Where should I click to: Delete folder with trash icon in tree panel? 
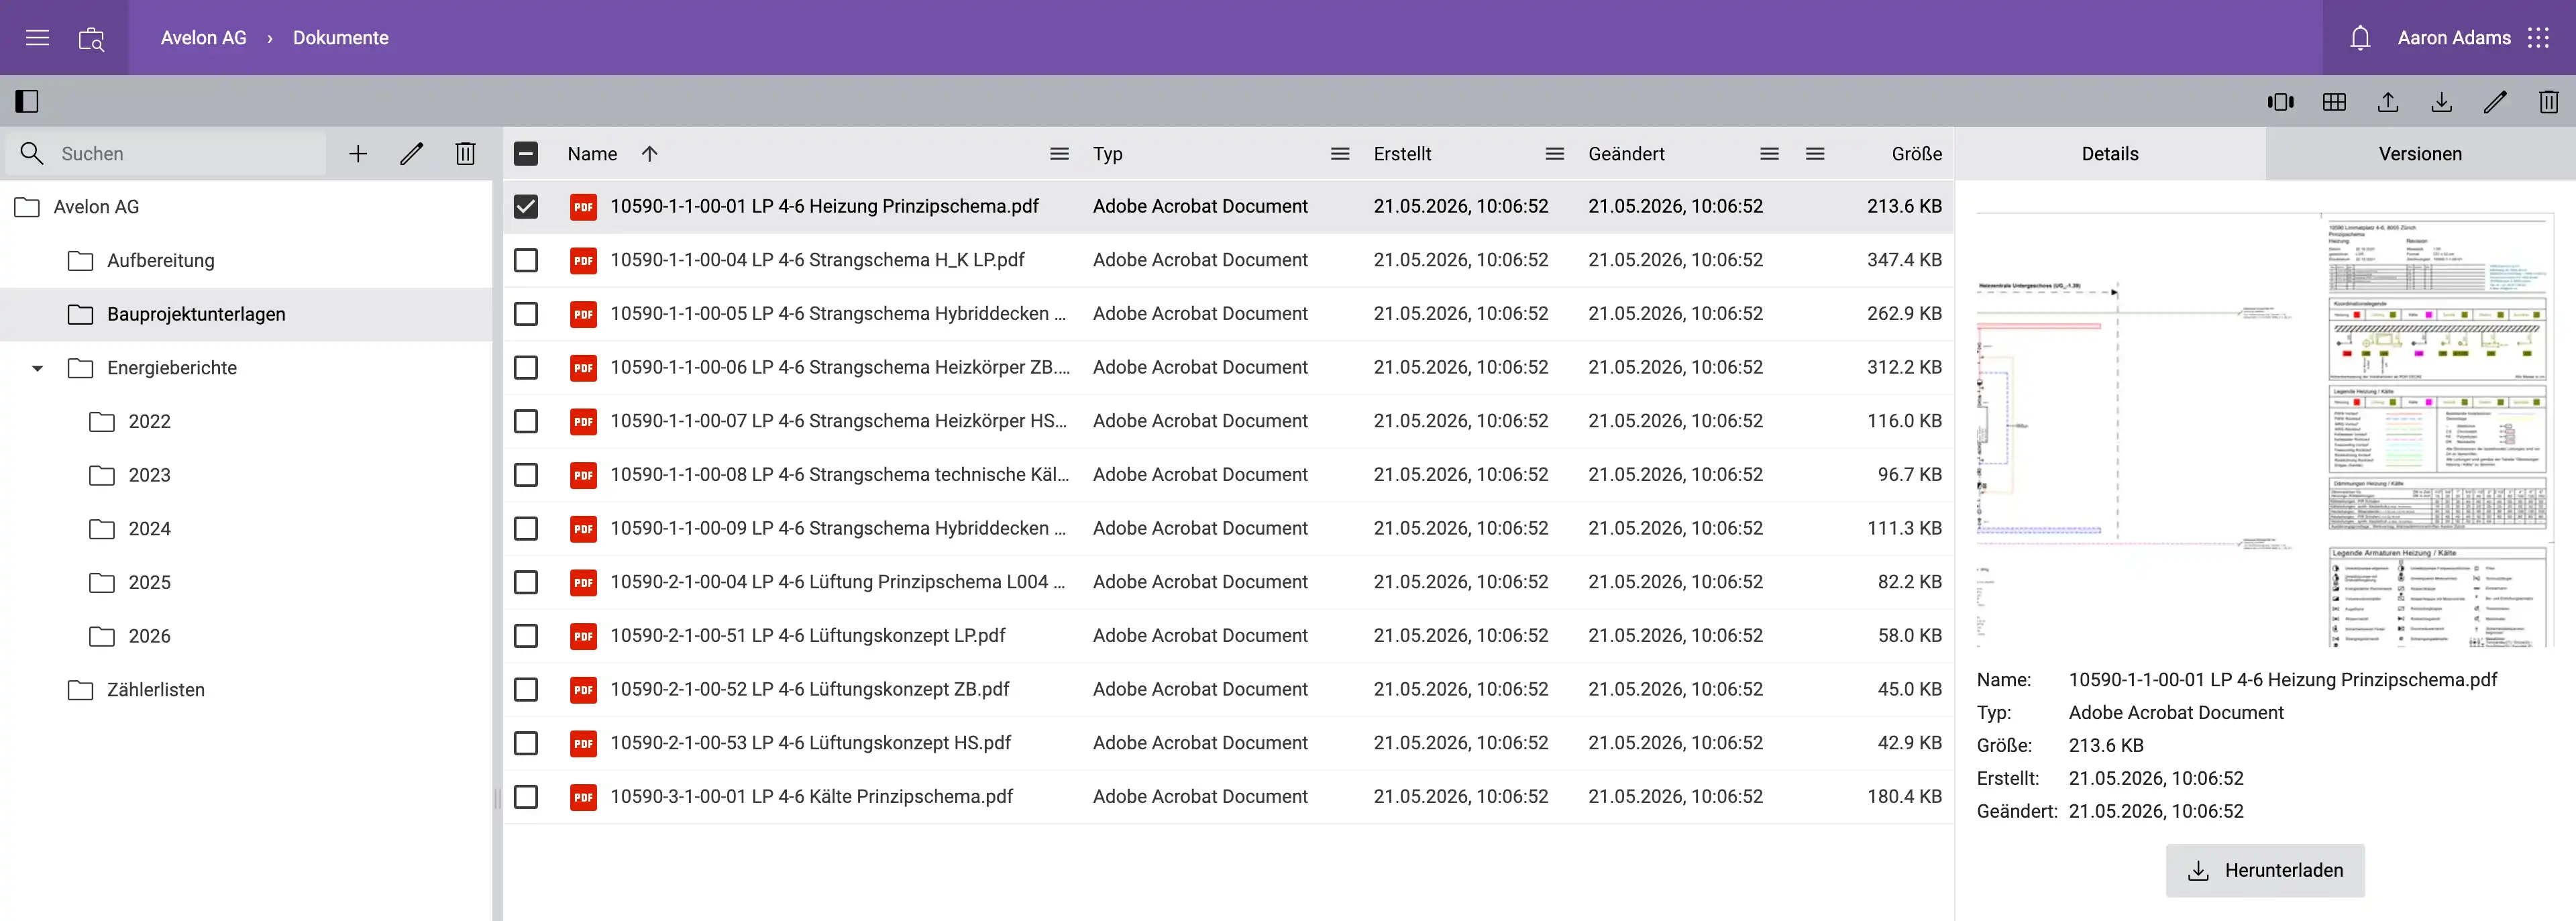point(465,154)
